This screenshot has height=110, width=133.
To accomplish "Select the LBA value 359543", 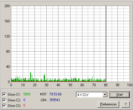I will click(54, 100).
